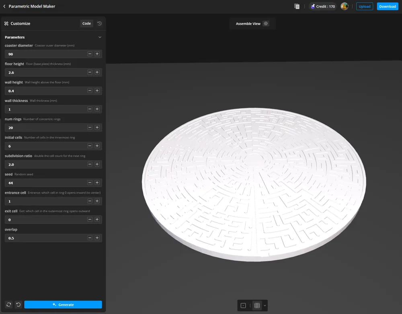Image resolution: width=402 pixels, height=314 pixels.
Task: Toggle the square bounding box view button
Action: (x=243, y=306)
